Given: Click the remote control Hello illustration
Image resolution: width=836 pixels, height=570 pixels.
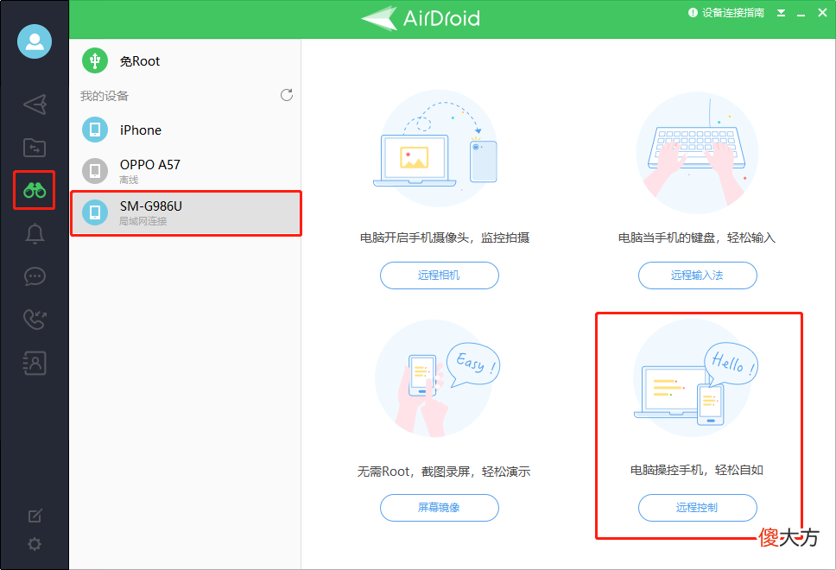Looking at the screenshot, I should (696, 378).
